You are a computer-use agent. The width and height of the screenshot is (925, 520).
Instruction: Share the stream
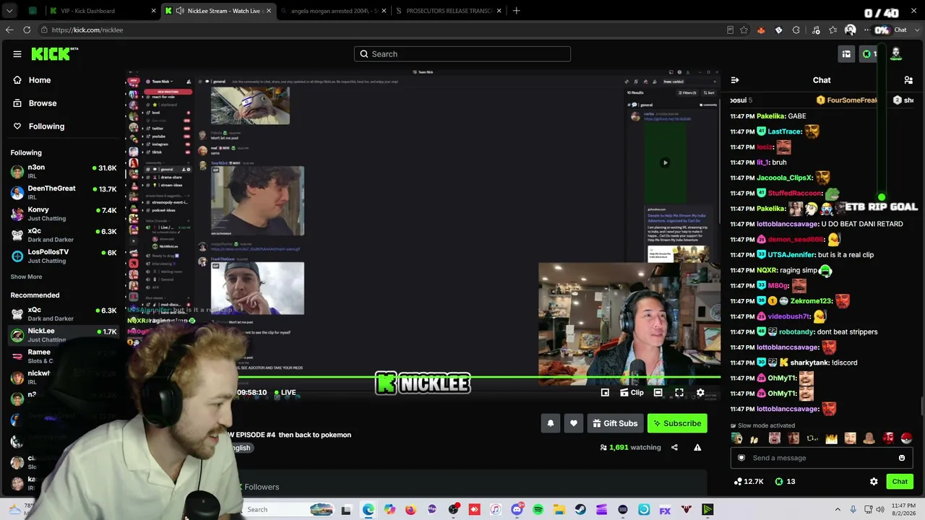[674, 448]
